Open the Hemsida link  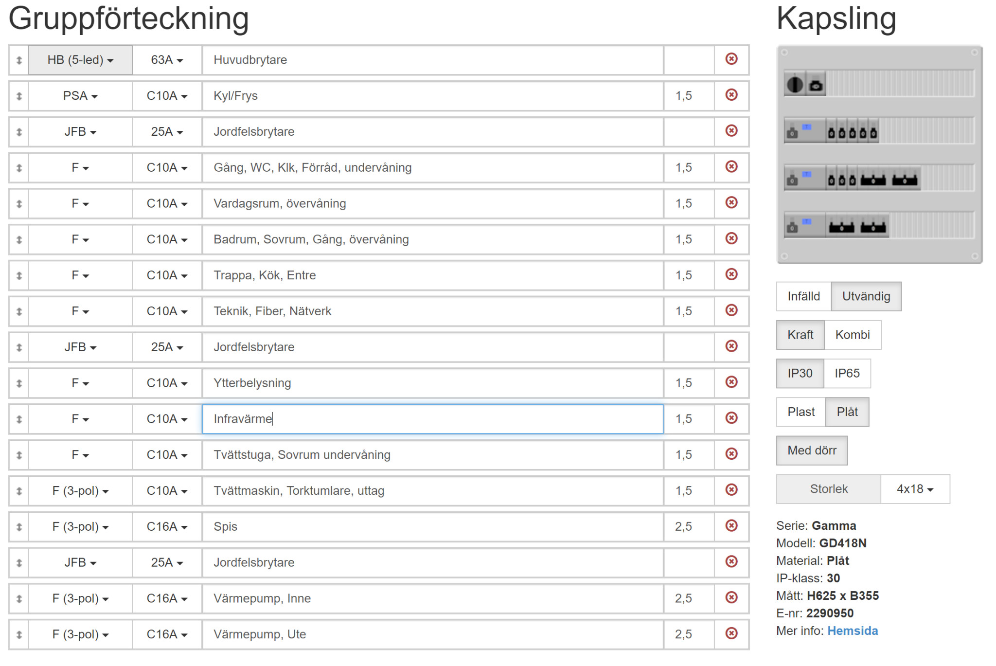[852, 630]
